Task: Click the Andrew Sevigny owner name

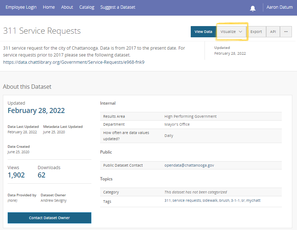Action: (54, 201)
